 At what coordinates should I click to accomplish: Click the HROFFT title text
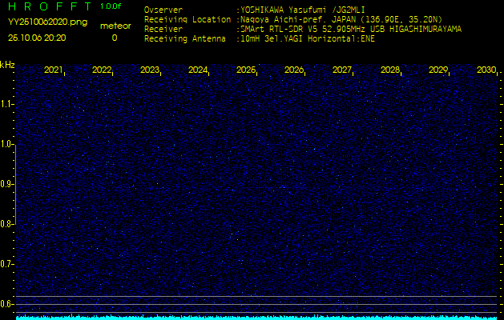coord(50,6)
